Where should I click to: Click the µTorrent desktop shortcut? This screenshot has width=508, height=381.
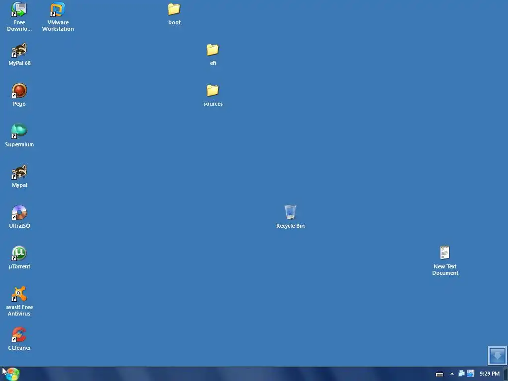(19, 257)
